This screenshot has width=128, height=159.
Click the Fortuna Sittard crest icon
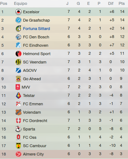pyautogui.click(x=18, y=29)
